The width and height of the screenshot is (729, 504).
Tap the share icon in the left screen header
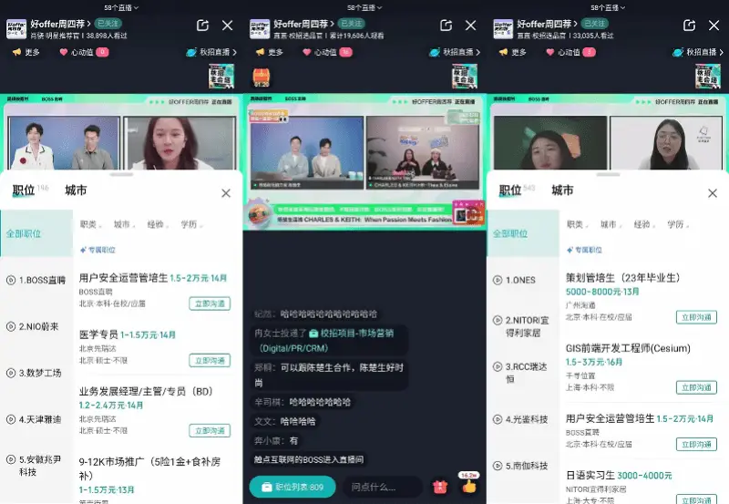point(202,26)
